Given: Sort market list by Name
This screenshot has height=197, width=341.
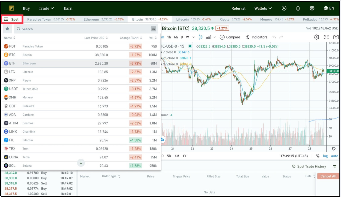Looking at the screenshot, I should [x=10, y=38].
